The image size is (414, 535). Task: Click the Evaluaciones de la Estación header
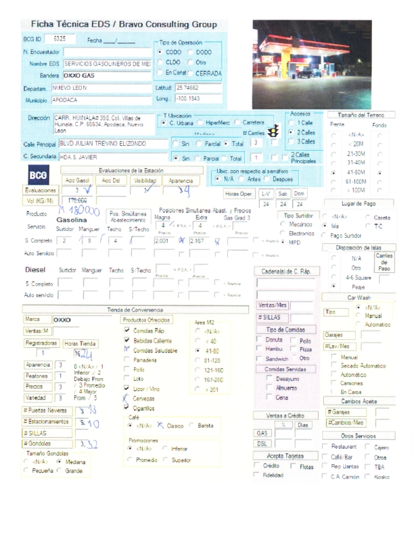point(131,170)
